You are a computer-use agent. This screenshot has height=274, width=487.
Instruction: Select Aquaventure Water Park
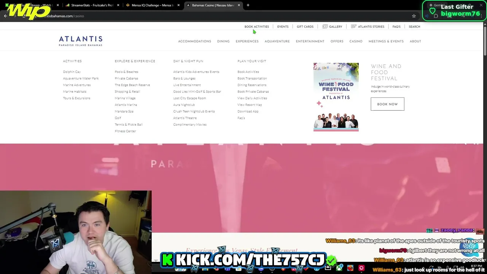(x=81, y=78)
